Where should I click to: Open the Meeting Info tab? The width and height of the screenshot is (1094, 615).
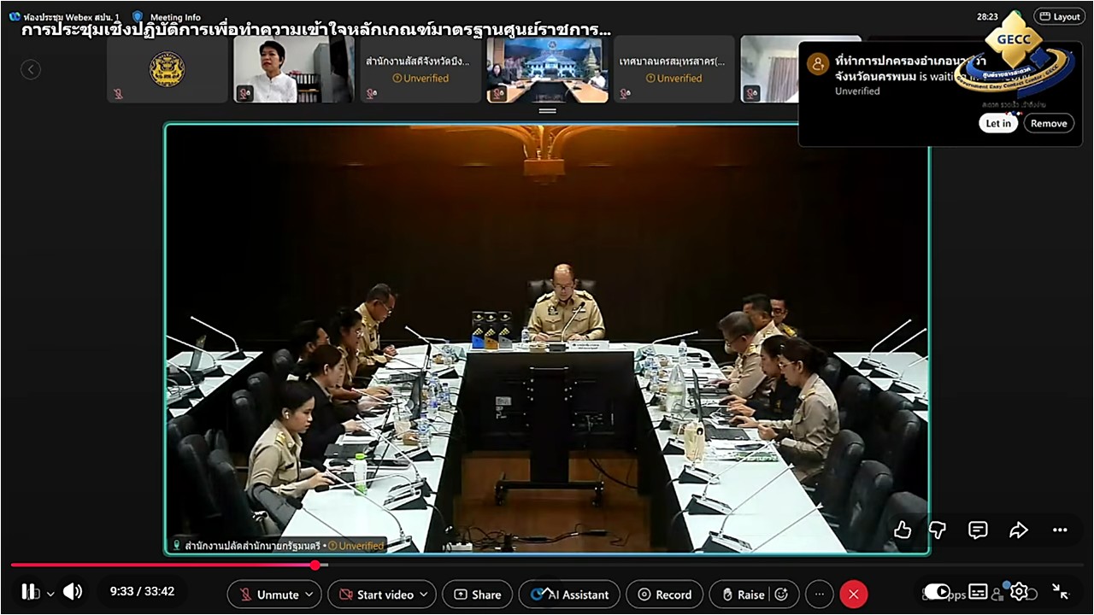tap(167, 17)
